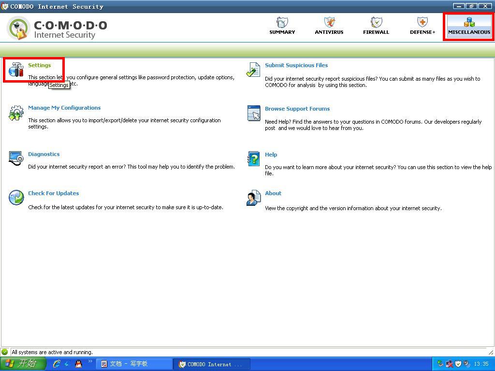Click the title bar COMODO shield icon
Image resolution: width=495 pixels, height=371 pixels.
[5, 6]
